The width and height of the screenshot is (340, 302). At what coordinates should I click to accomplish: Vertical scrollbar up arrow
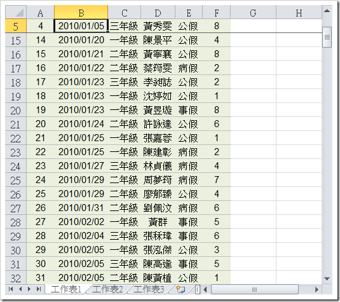coord(327,11)
